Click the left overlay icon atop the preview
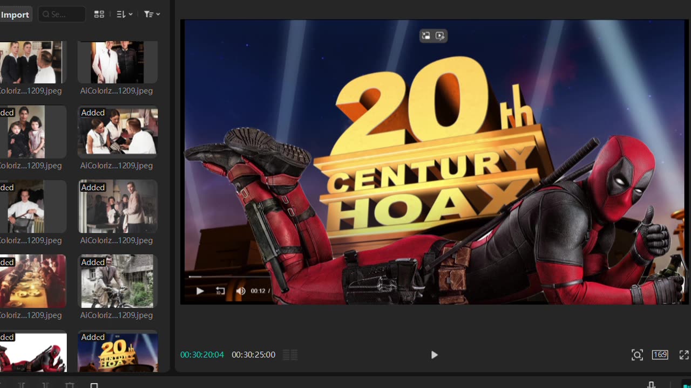 pyautogui.click(x=426, y=36)
